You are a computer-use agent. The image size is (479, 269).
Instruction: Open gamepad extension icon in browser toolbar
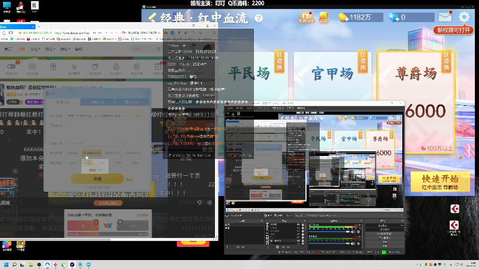tap(166, 33)
